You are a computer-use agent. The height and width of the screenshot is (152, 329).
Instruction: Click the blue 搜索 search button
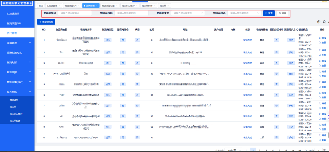tap(269, 13)
